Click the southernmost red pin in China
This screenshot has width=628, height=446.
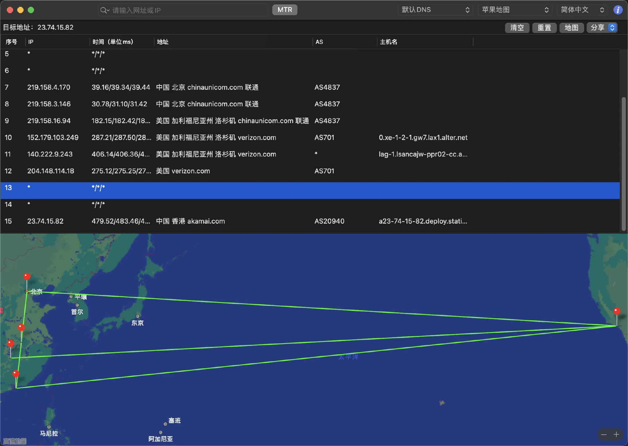click(16, 374)
